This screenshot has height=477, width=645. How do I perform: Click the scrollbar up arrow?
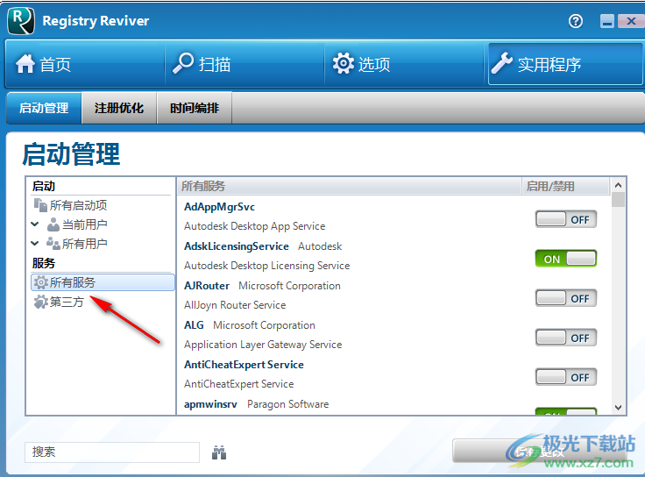[x=618, y=185]
